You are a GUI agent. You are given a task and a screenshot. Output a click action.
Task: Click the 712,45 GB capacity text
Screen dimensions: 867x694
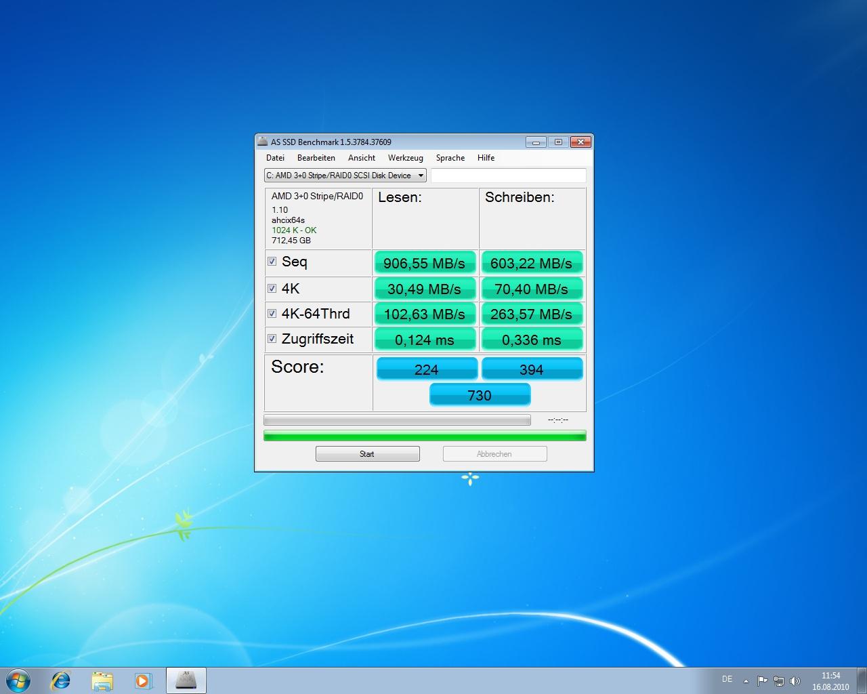coord(291,241)
